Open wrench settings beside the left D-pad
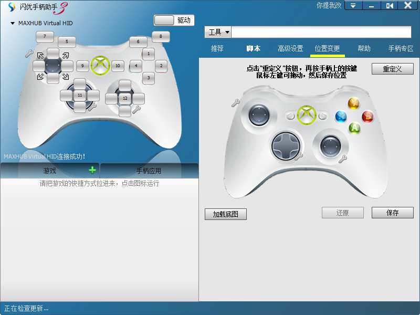420x315 pixels. click(29, 54)
